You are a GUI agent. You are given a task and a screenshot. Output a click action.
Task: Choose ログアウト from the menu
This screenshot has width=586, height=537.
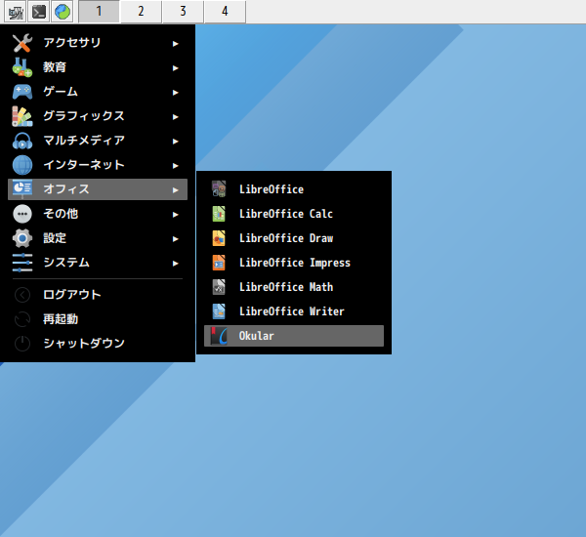98,295
